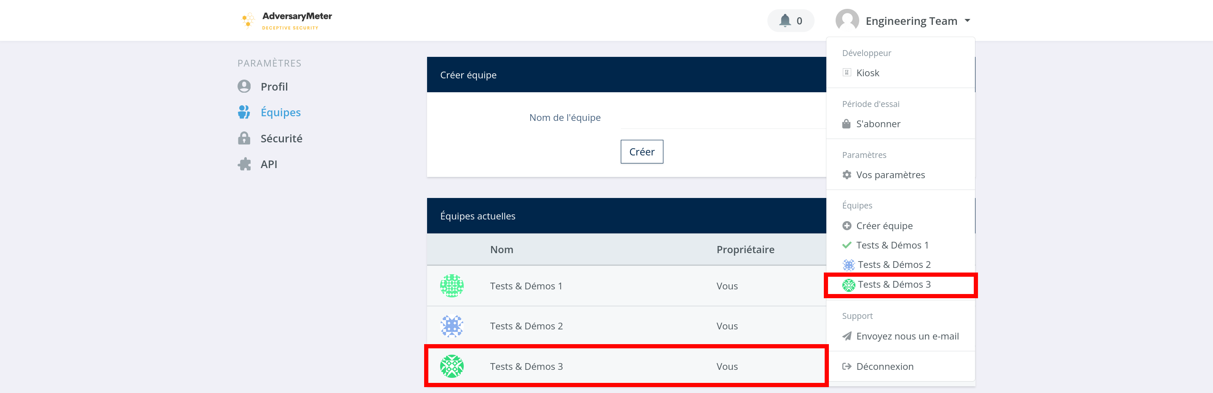
Task: Open the Équipes settings link in sidebar
Action: click(x=280, y=112)
